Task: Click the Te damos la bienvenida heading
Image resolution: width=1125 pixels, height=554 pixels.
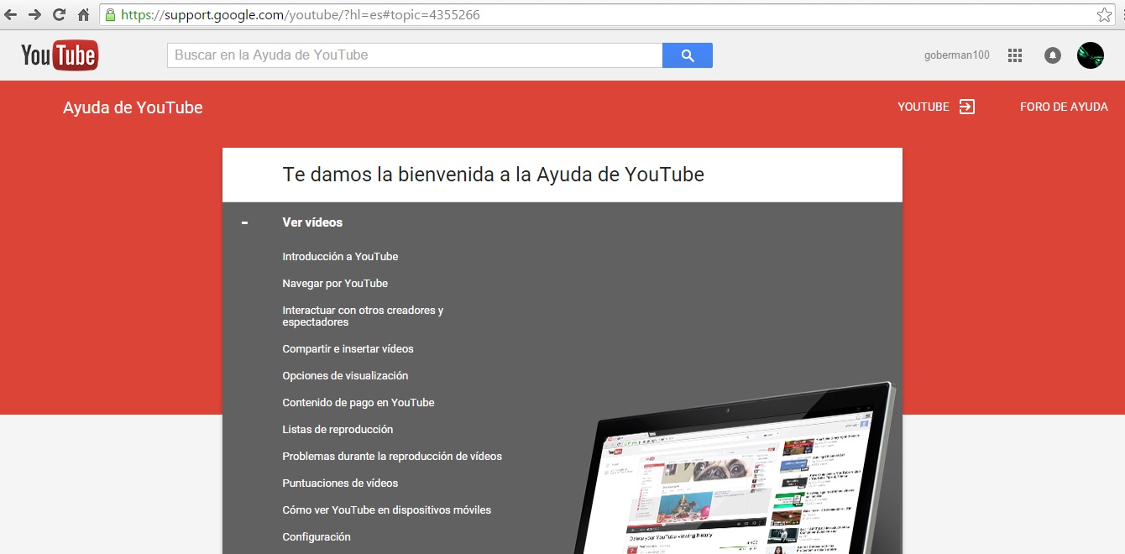Action: coord(493,175)
